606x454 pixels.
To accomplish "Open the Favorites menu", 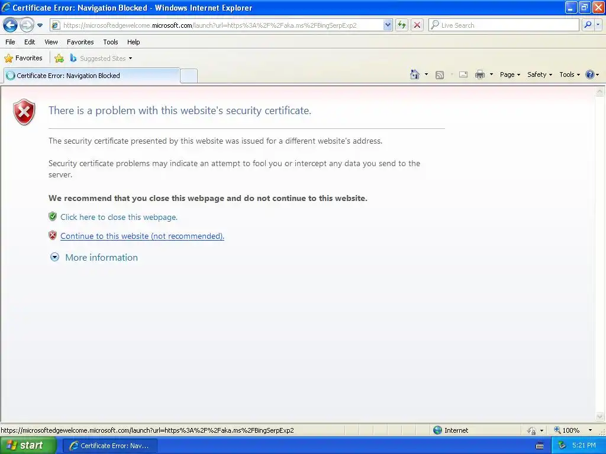I will 80,42.
